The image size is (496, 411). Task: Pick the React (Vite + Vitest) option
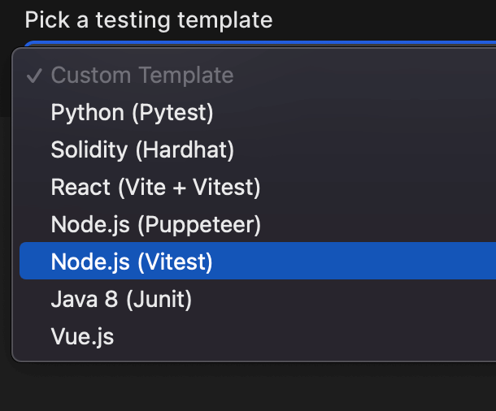pyautogui.click(x=155, y=188)
